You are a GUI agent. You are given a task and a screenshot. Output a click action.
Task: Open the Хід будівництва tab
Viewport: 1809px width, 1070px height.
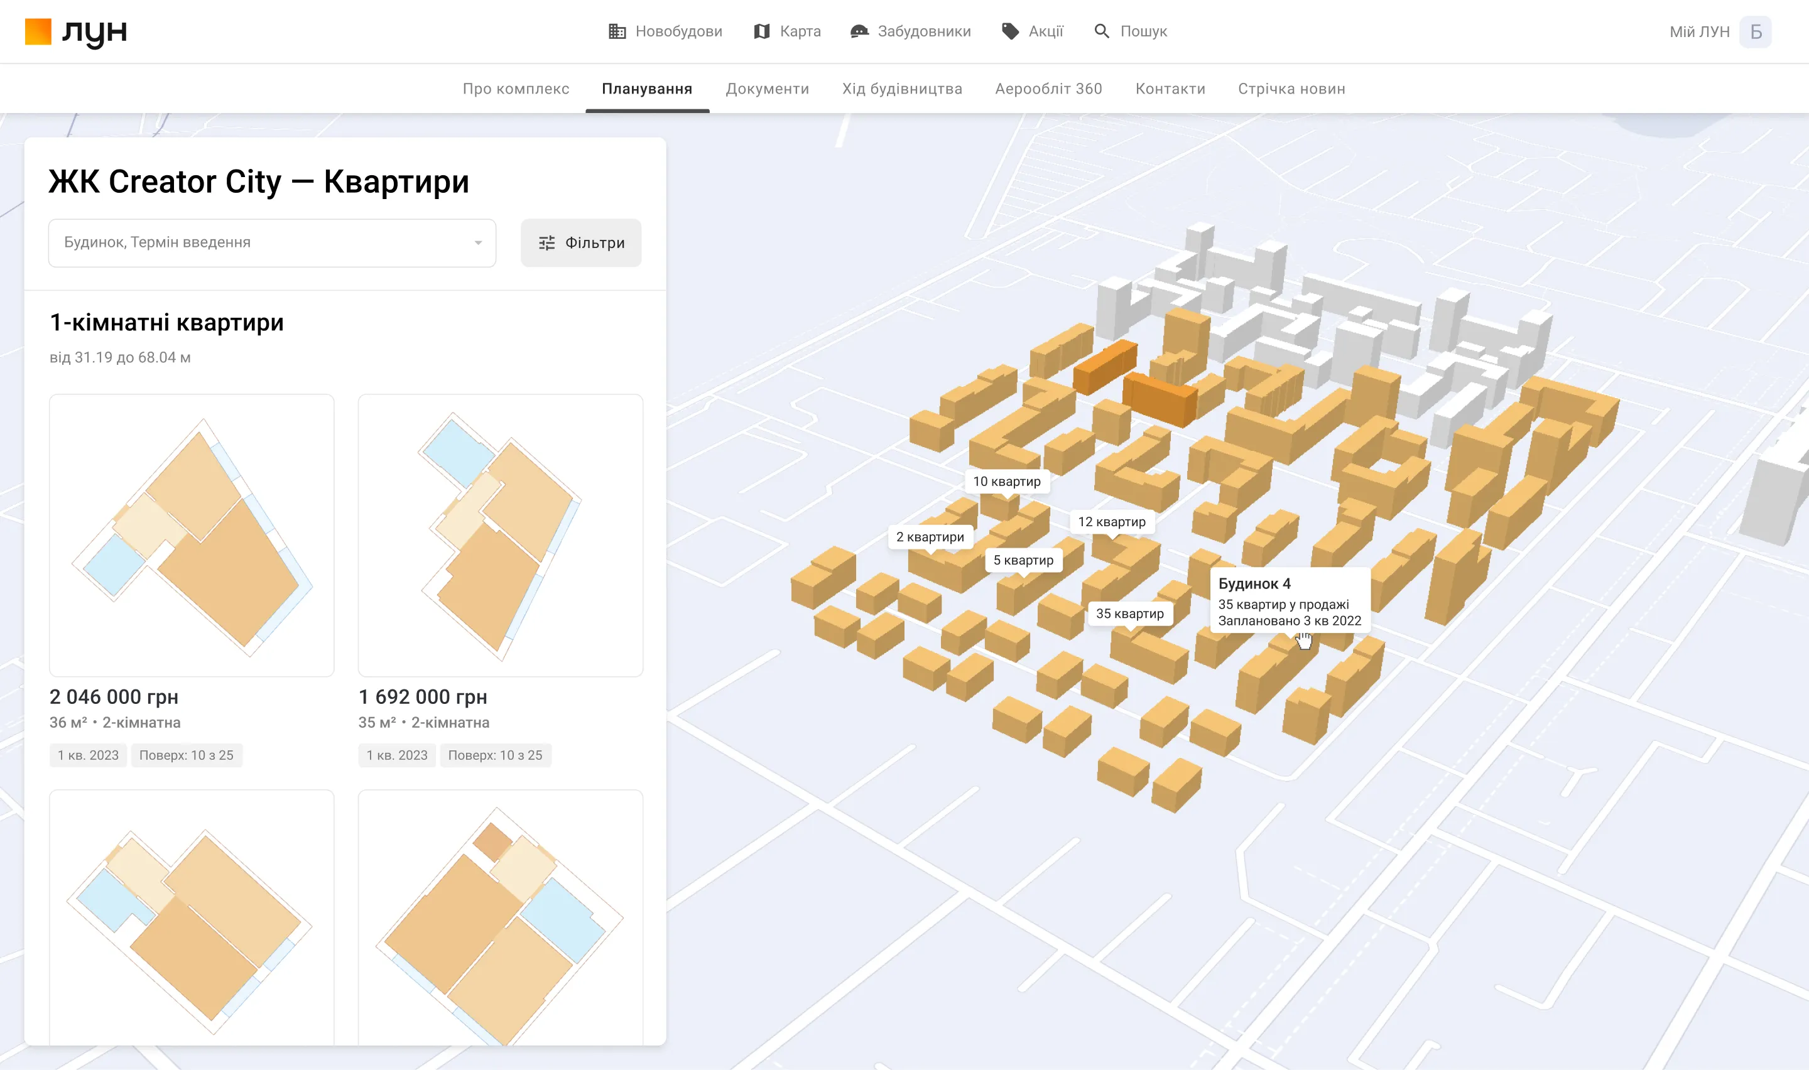pos(903,89)
